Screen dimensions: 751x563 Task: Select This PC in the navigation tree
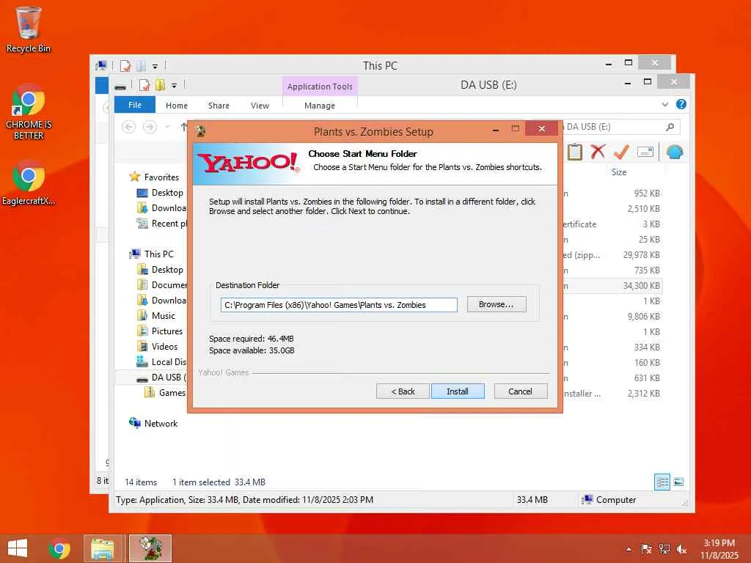pos(158,254)
